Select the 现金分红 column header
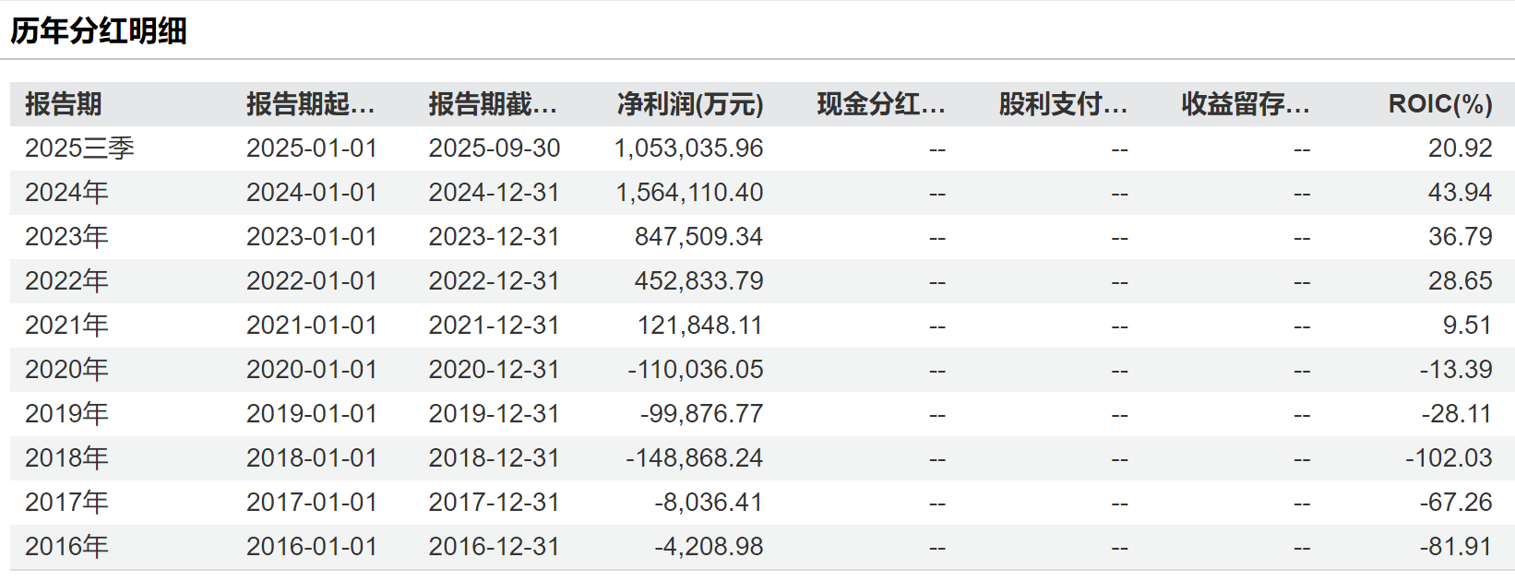The height and width of the screenshot is (581, 1515). click(x=880, y=104)
